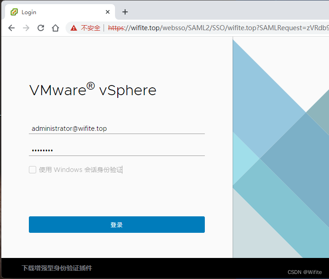Click the address bar URL wifite.top/websso
This screenshot has height=279, width=329.
[x=218, y=28]
